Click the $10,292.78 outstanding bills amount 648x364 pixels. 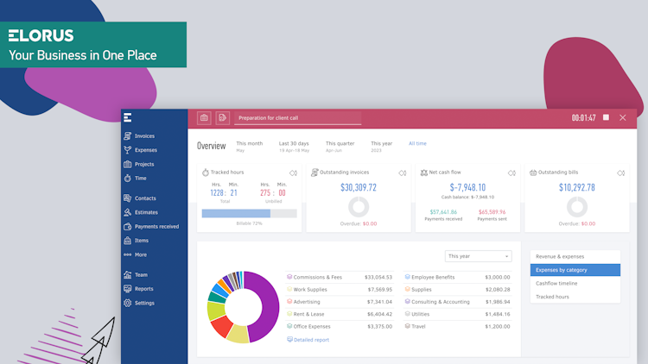pos(577,188)
